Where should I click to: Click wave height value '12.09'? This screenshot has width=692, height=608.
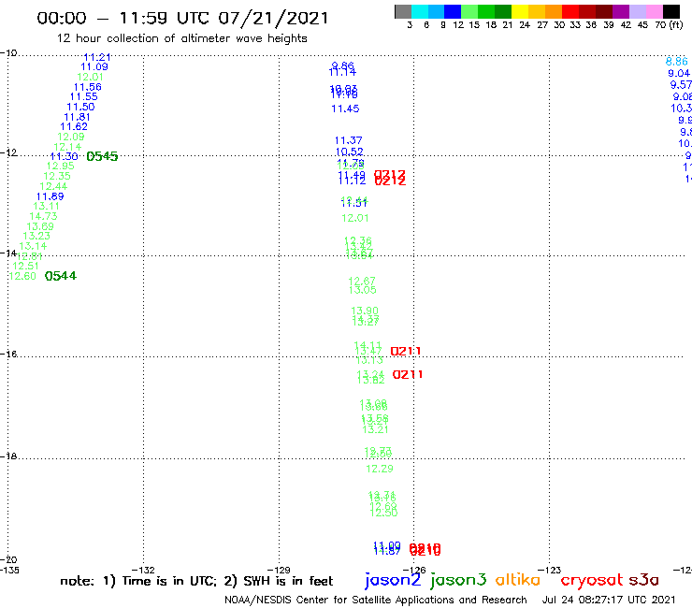71,137
